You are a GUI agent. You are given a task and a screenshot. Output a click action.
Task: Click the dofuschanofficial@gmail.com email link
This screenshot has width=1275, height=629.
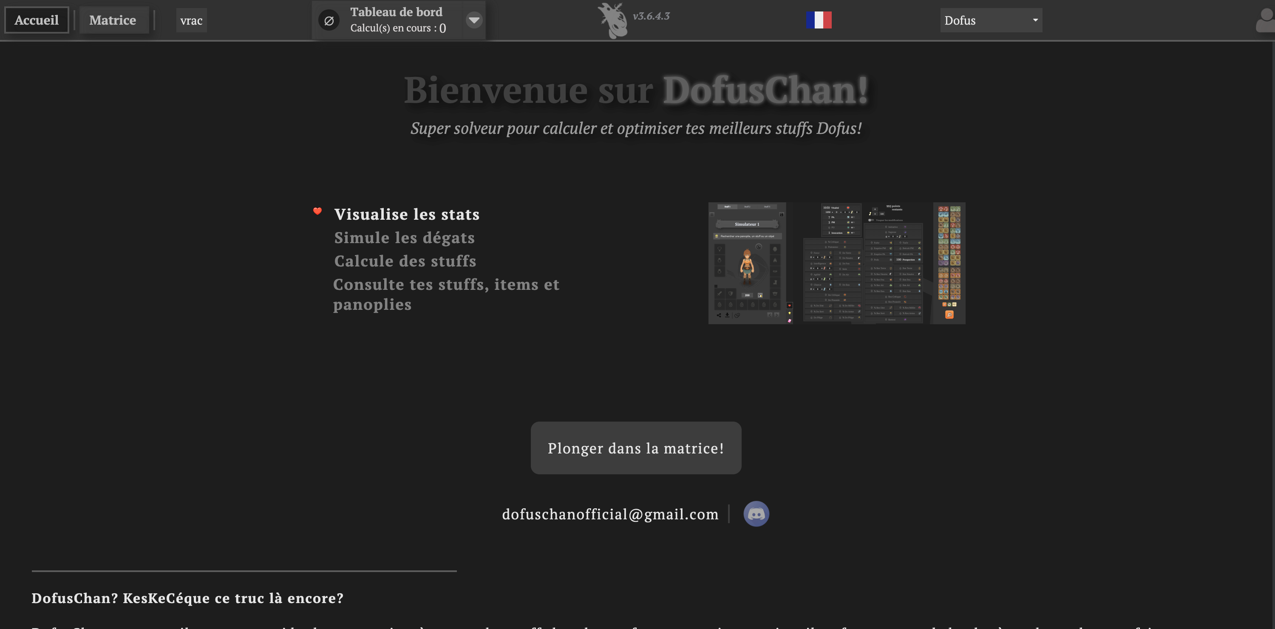610,514
